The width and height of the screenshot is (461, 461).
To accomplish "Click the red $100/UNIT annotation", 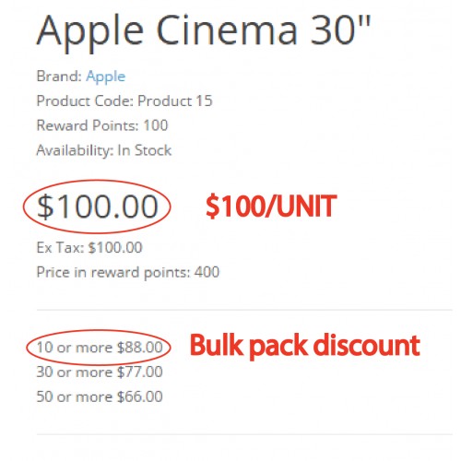I will pos(271,207).
